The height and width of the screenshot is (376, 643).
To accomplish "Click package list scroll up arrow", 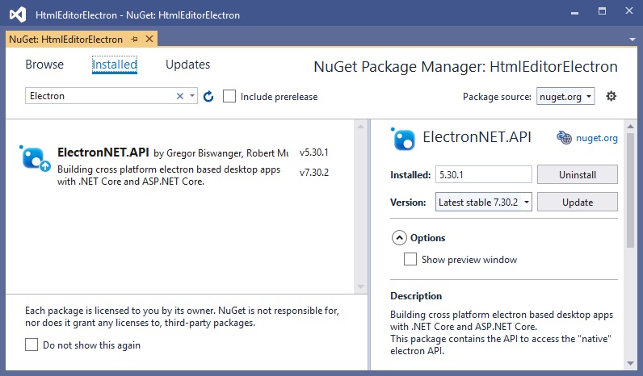I will (x=360, y=126).
